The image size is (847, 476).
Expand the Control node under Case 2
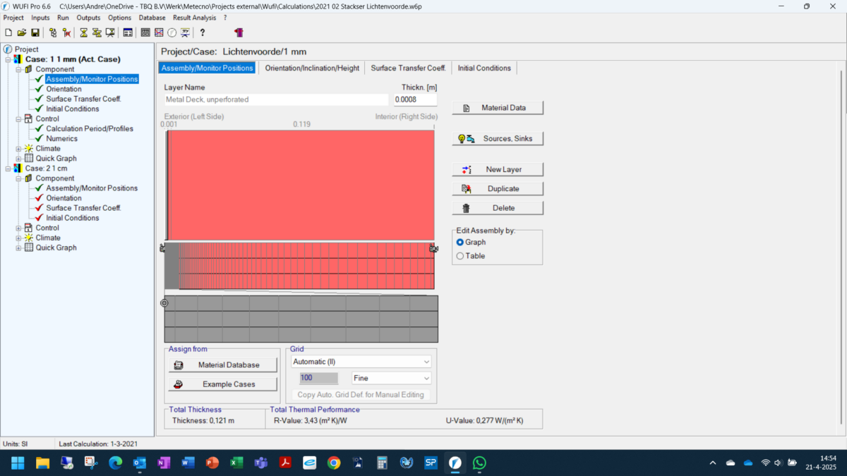19,228
